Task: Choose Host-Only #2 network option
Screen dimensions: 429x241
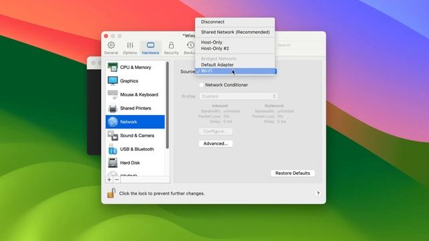Action: coord(235,48)
